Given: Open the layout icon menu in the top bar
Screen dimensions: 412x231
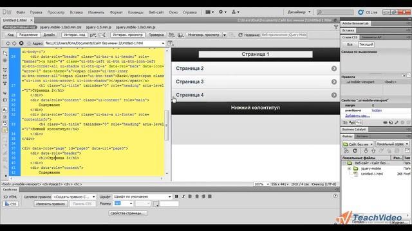Looking at the screenshot, I should 209,12.
